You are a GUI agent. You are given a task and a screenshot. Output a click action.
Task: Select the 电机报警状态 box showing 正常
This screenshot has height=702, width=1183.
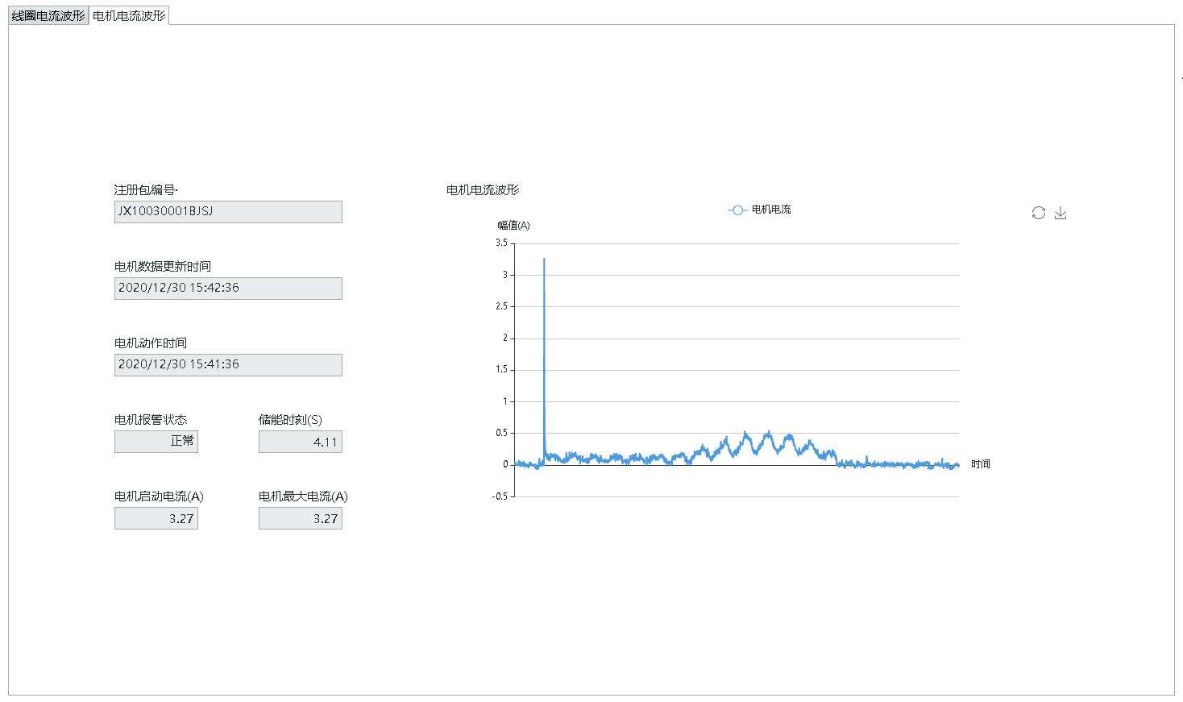click(x=156, y=442)
